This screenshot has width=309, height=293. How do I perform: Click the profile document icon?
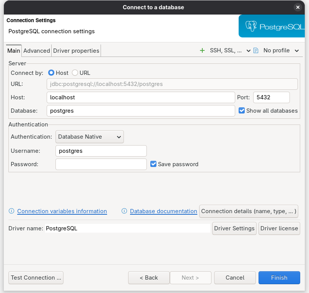[x=256, y=50]
